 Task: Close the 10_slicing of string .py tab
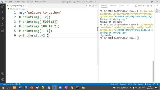click(x=26, y=5)
